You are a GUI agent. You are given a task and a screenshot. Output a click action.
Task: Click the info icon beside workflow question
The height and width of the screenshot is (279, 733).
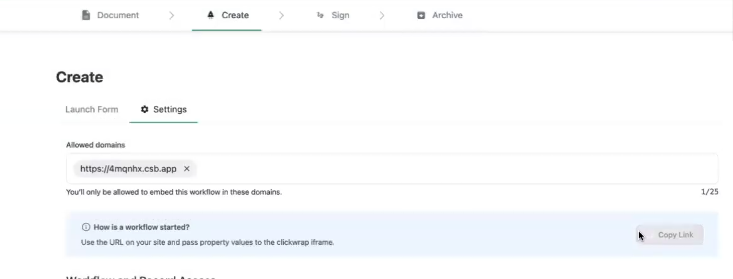[x=86, y=227]
